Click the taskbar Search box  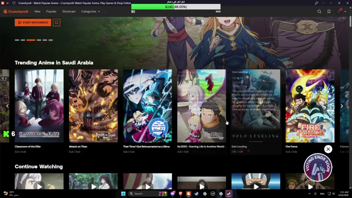tap(148, 194)
